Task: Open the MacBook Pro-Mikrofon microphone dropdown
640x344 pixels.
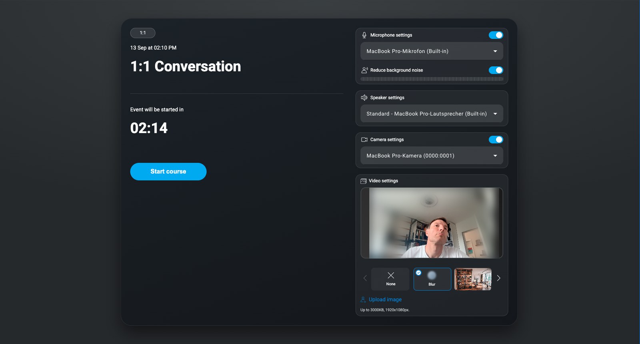Action: click(x=432, y=51)
